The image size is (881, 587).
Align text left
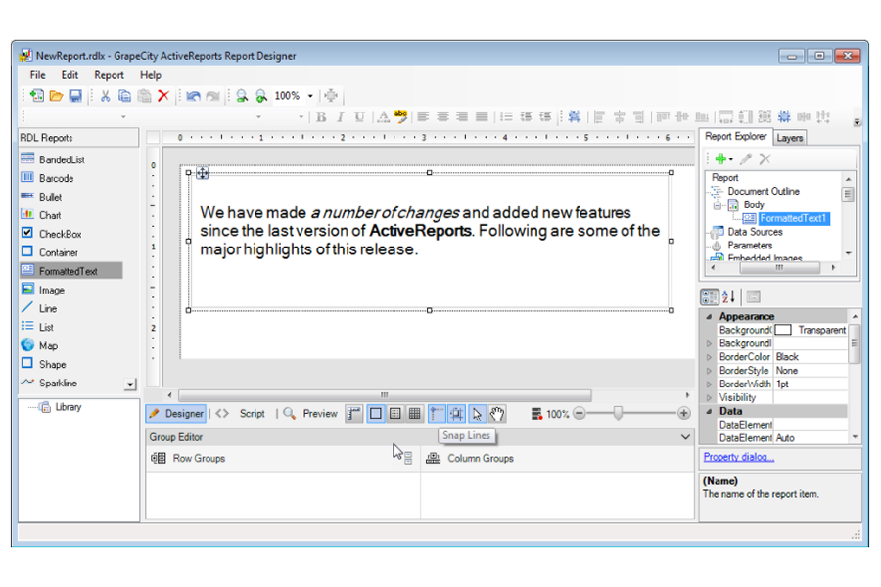(x=423, y=116)
